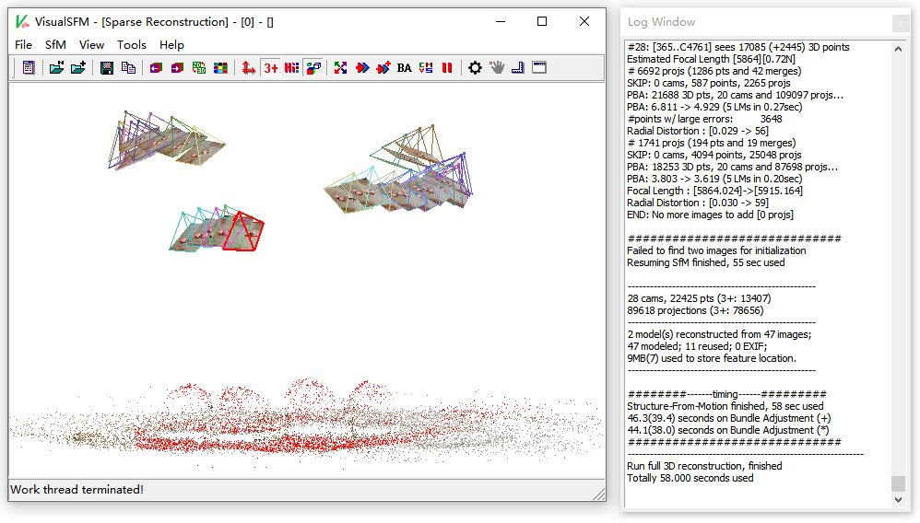Click the hand select/delete icon

(x=497, y=68)
